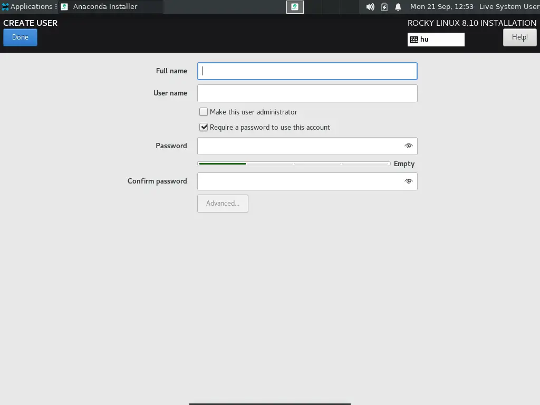Click the Done button

tap(21, 37)
